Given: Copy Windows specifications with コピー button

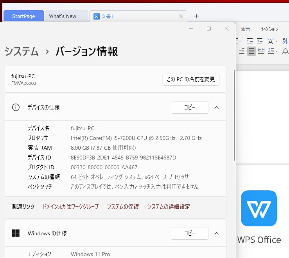Looking at the screenshot, I should 190,233.
